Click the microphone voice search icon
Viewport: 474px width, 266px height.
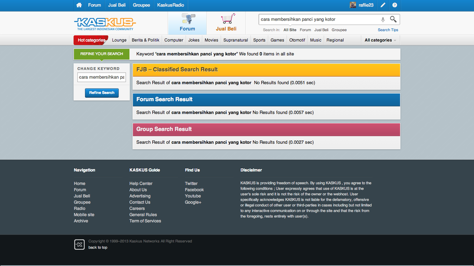point(383,20)
